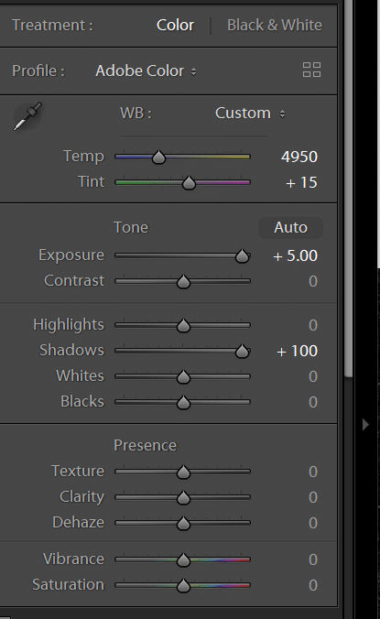Switch treatment to Black & White
The height and width of the screenshot is (619, 380).
275,26
